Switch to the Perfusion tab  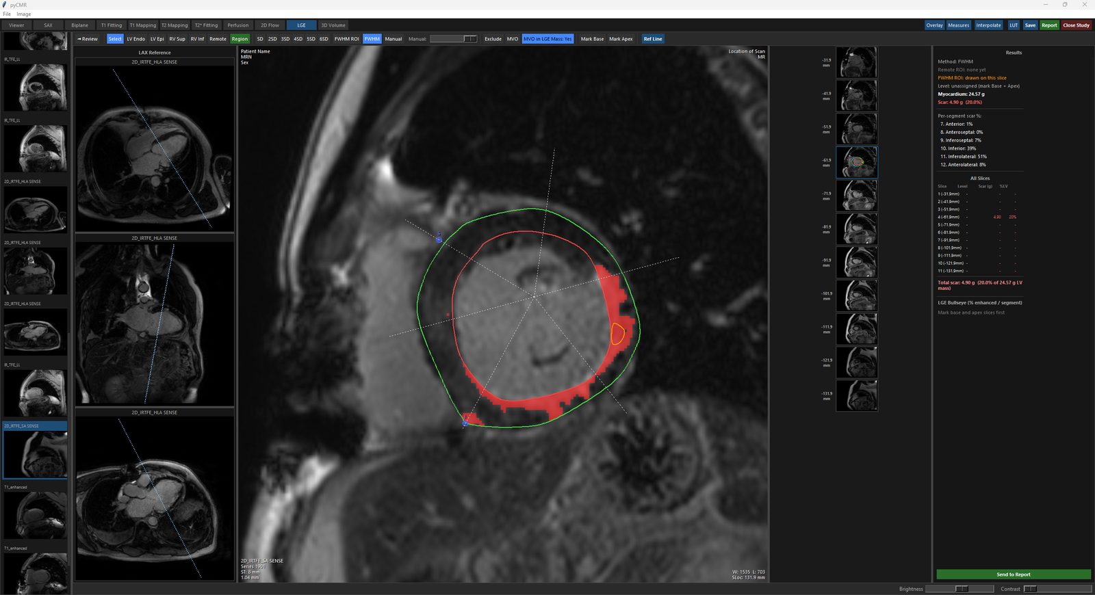[x=238, y=25]
